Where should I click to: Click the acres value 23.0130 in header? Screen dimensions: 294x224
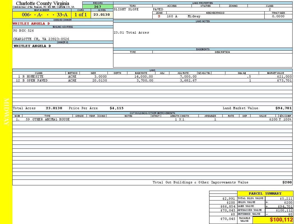[102, 15]
